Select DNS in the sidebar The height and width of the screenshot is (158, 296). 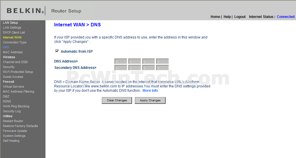(6, 47)
